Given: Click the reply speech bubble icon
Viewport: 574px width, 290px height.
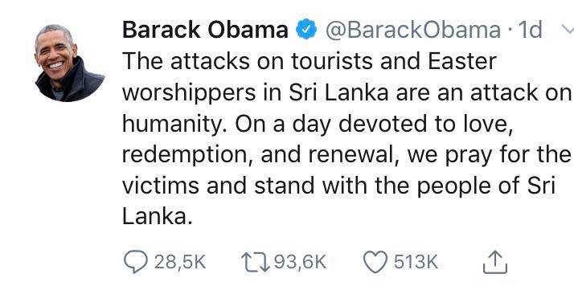Looking at the screenshot, I should pos(135,262).
